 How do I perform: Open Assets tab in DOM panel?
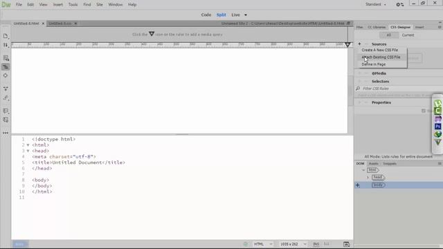tap(374, 163)
